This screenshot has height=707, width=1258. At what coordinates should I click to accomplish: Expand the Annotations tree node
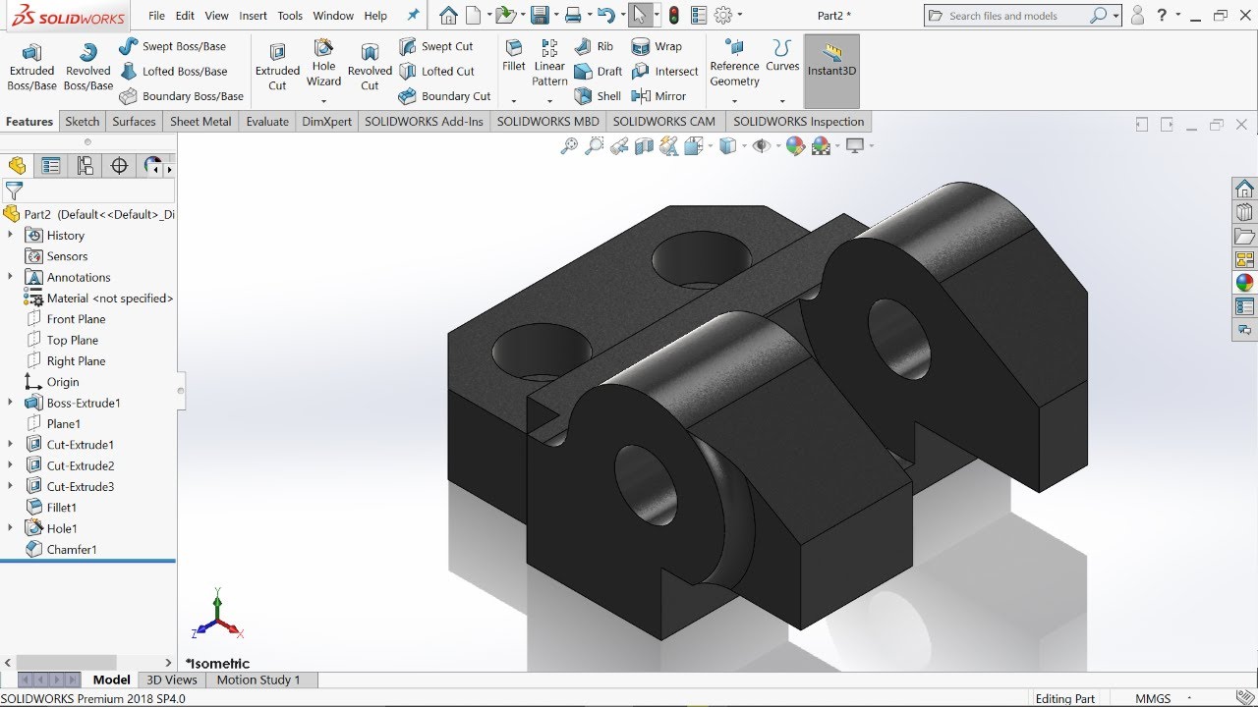11,277
